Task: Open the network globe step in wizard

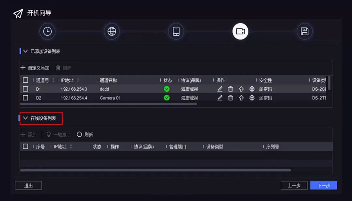Action: click(x=112, y=31)
